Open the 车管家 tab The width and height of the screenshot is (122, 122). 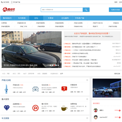click(50, 18)
